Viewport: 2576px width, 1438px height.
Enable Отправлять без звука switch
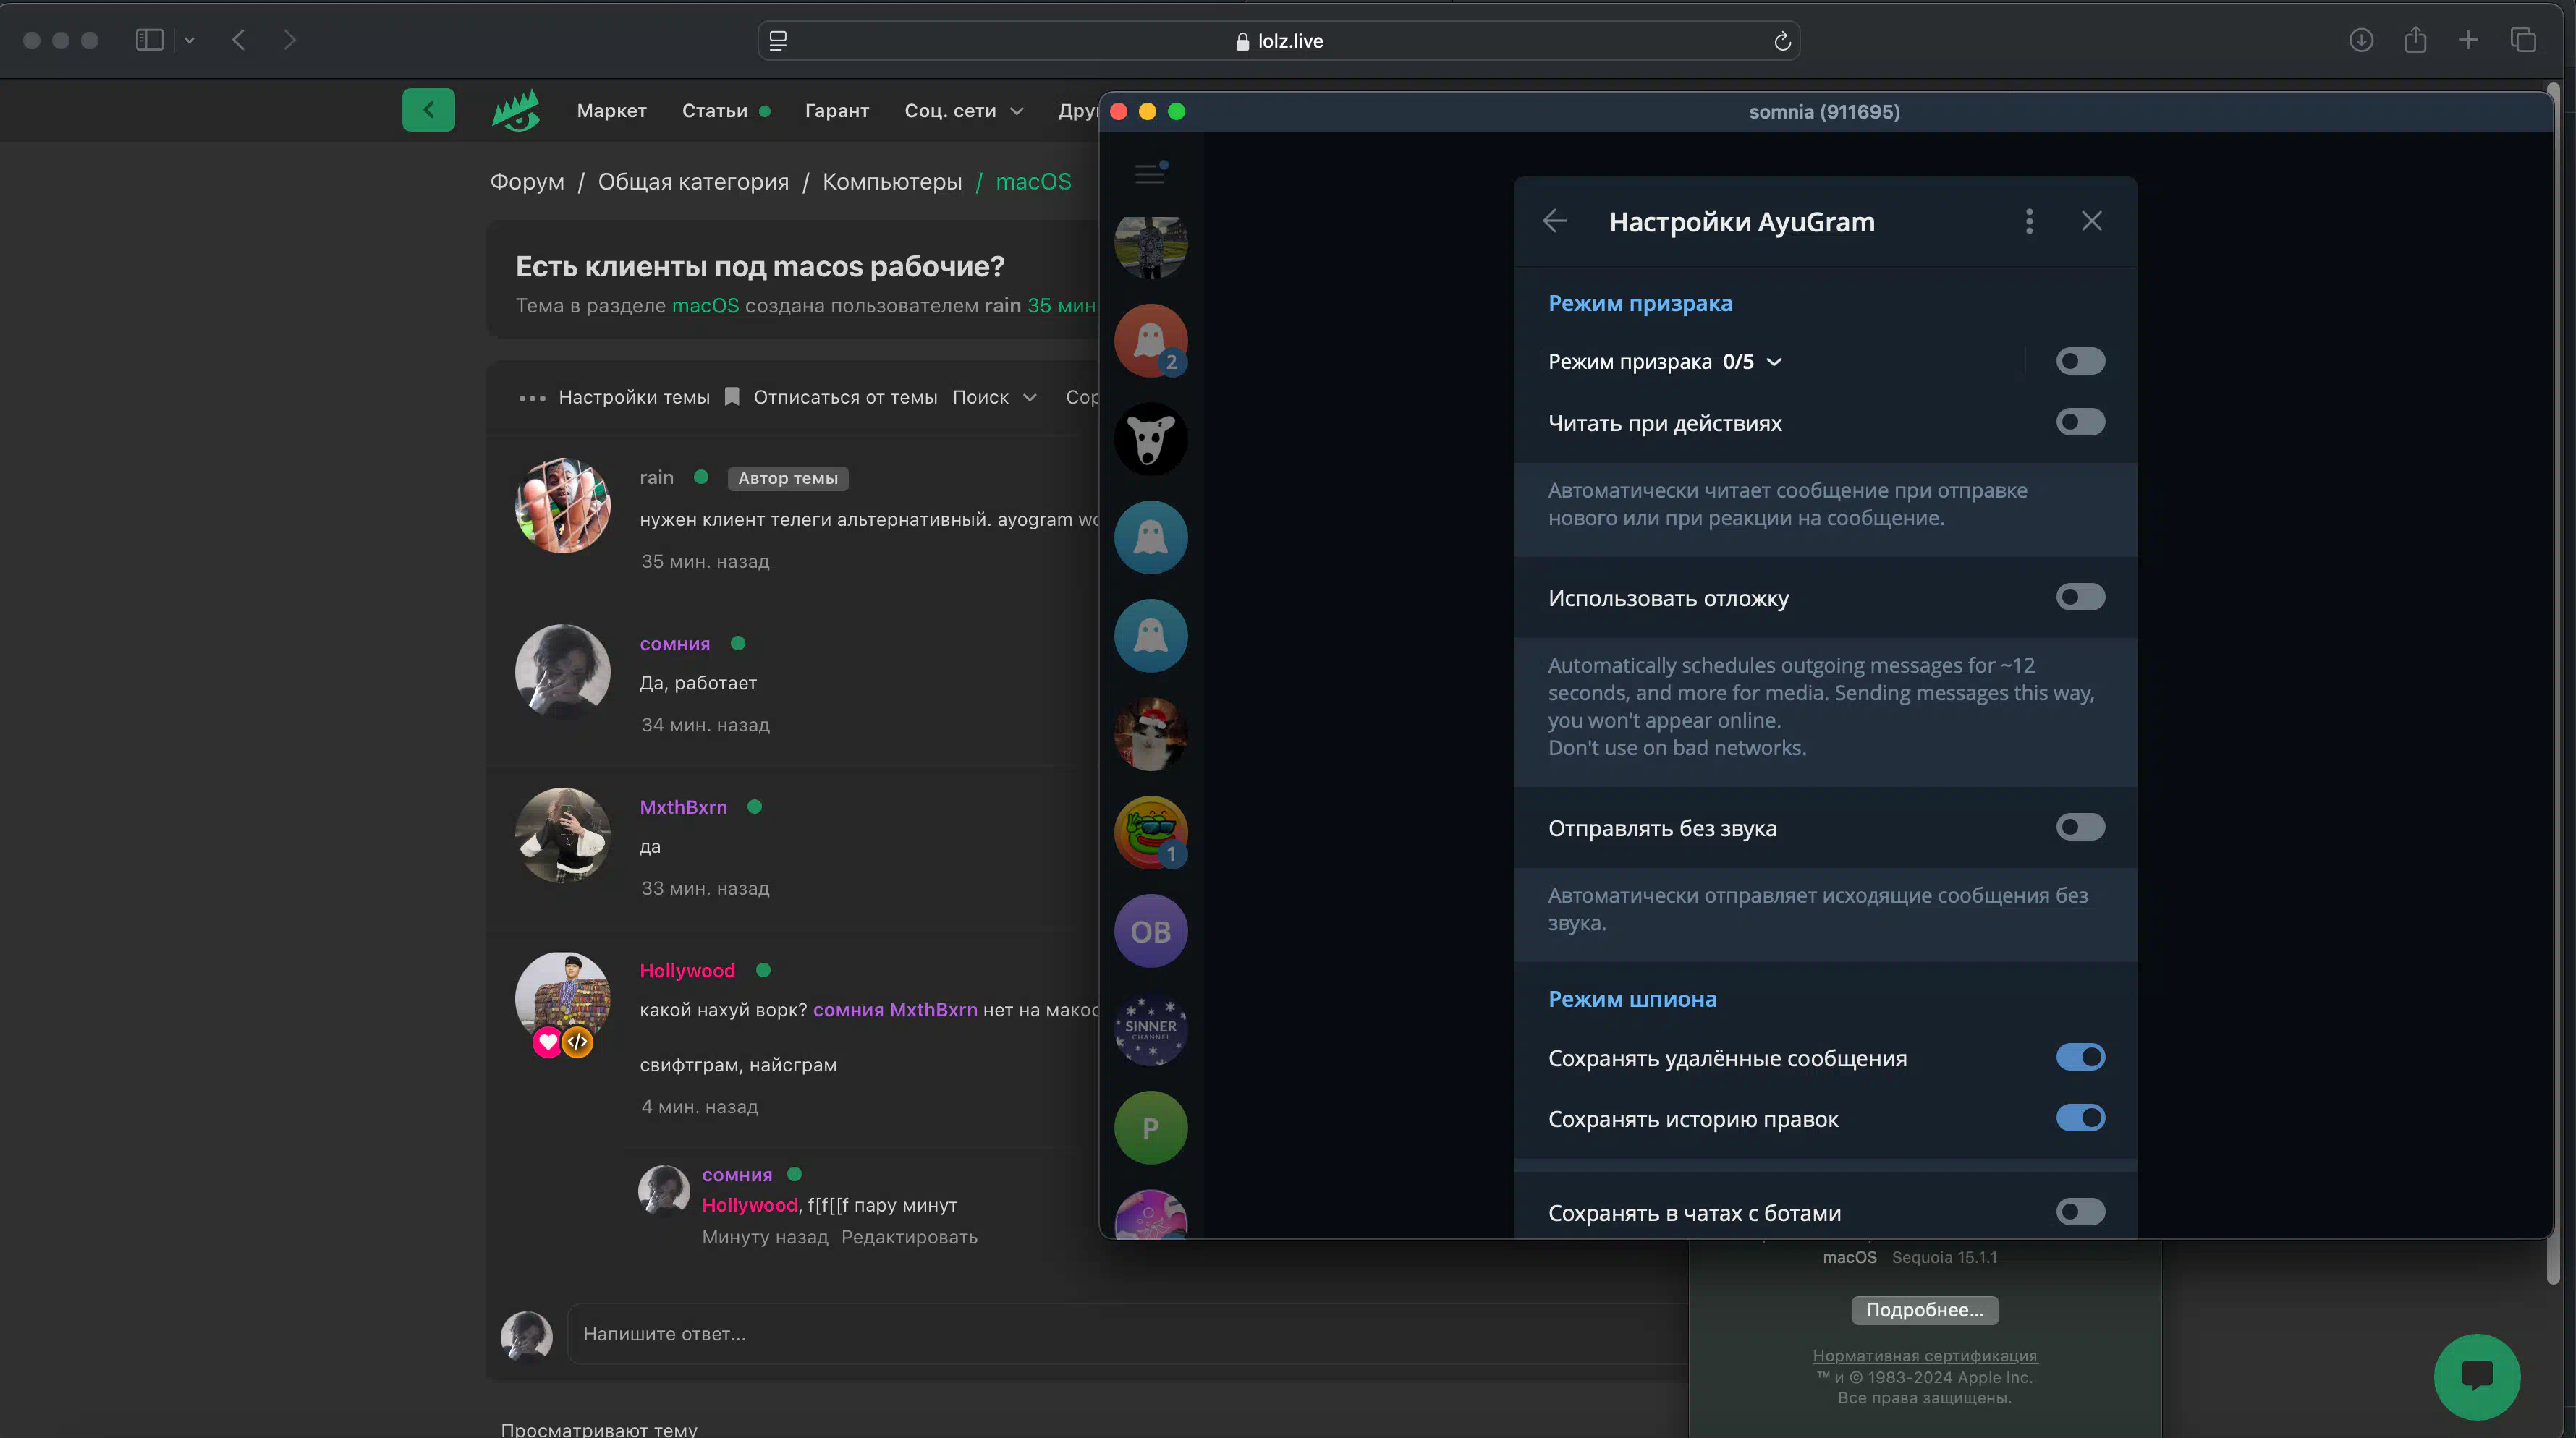coord(2080,827)
